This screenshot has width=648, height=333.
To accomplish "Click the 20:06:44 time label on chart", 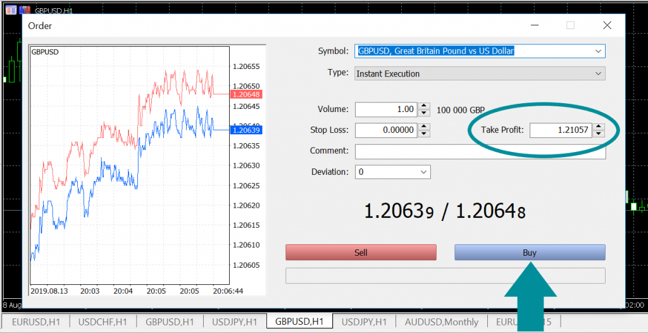I will 227,291.
